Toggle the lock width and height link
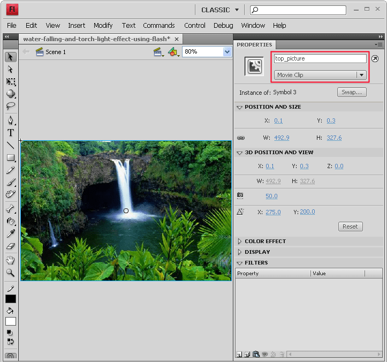Screen dimensions: 387x362 pyautogui.click(x=241, y=138)
